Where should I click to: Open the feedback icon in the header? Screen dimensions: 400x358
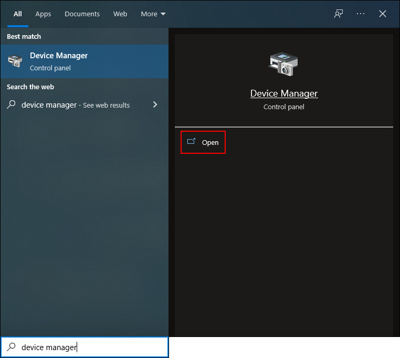(x=339, y=14)
